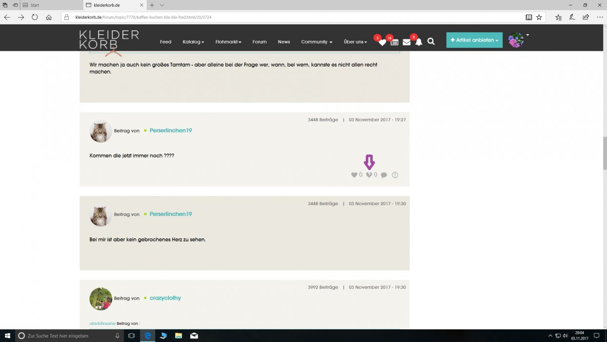Image resolution: width=607 pixels, height=342 pixels.
Task: Open the Artikel anbieten dropdown button
Action: click(x=474, y=40)
